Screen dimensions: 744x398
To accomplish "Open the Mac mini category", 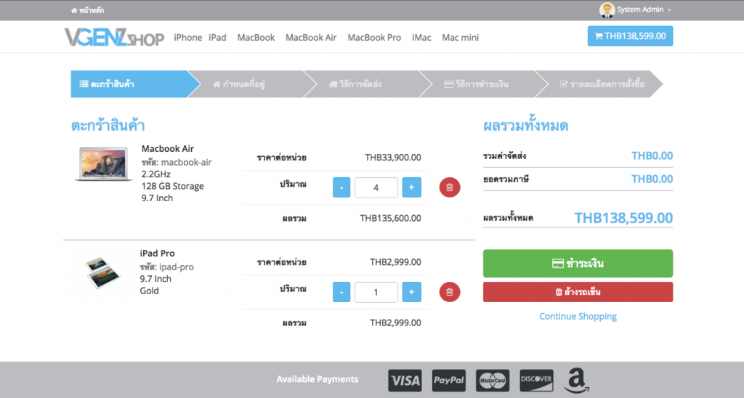I will click(460, 38).
